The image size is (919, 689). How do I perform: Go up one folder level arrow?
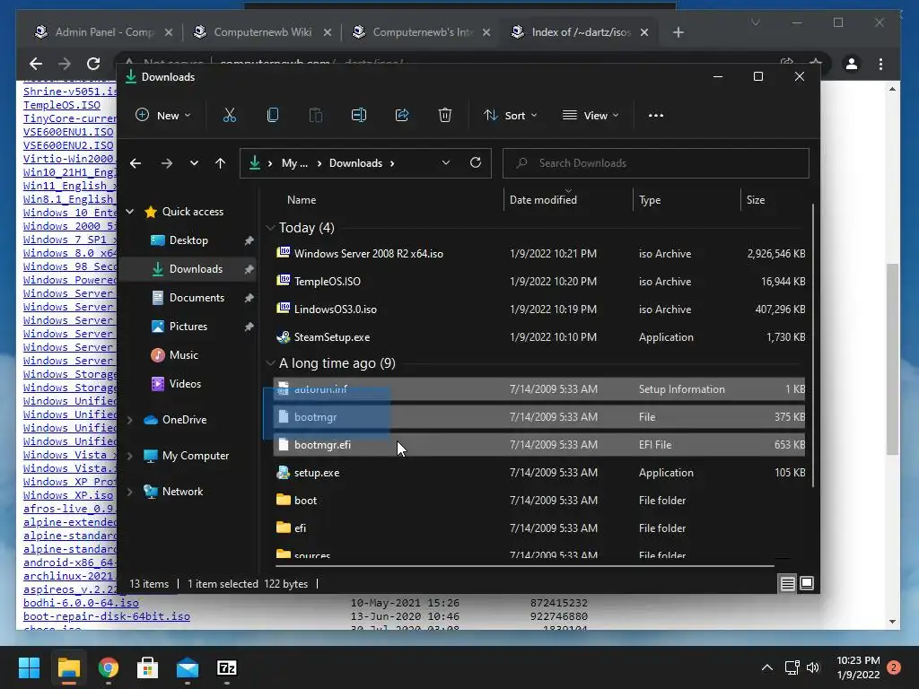pos(221,163)
